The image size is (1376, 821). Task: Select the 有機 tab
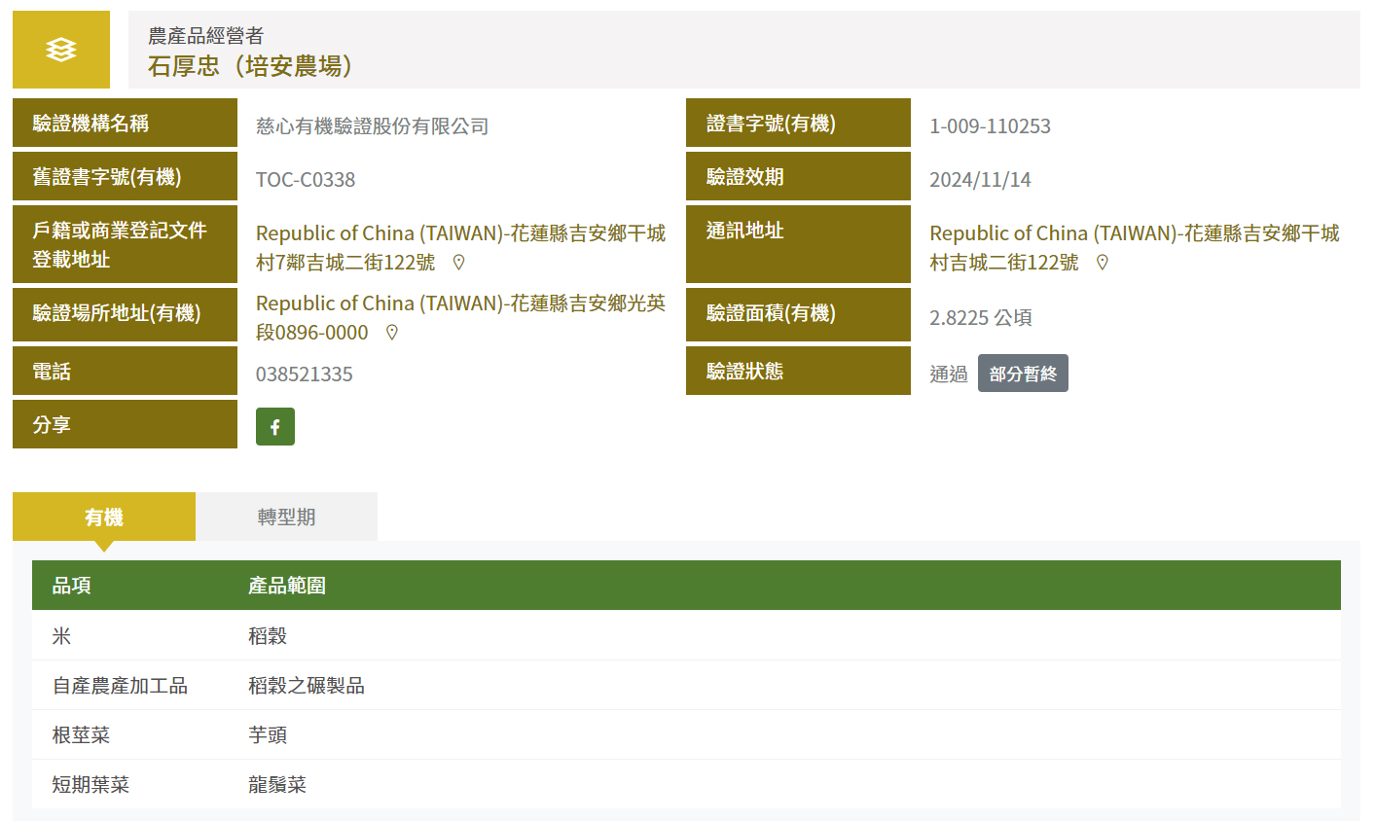104,517
